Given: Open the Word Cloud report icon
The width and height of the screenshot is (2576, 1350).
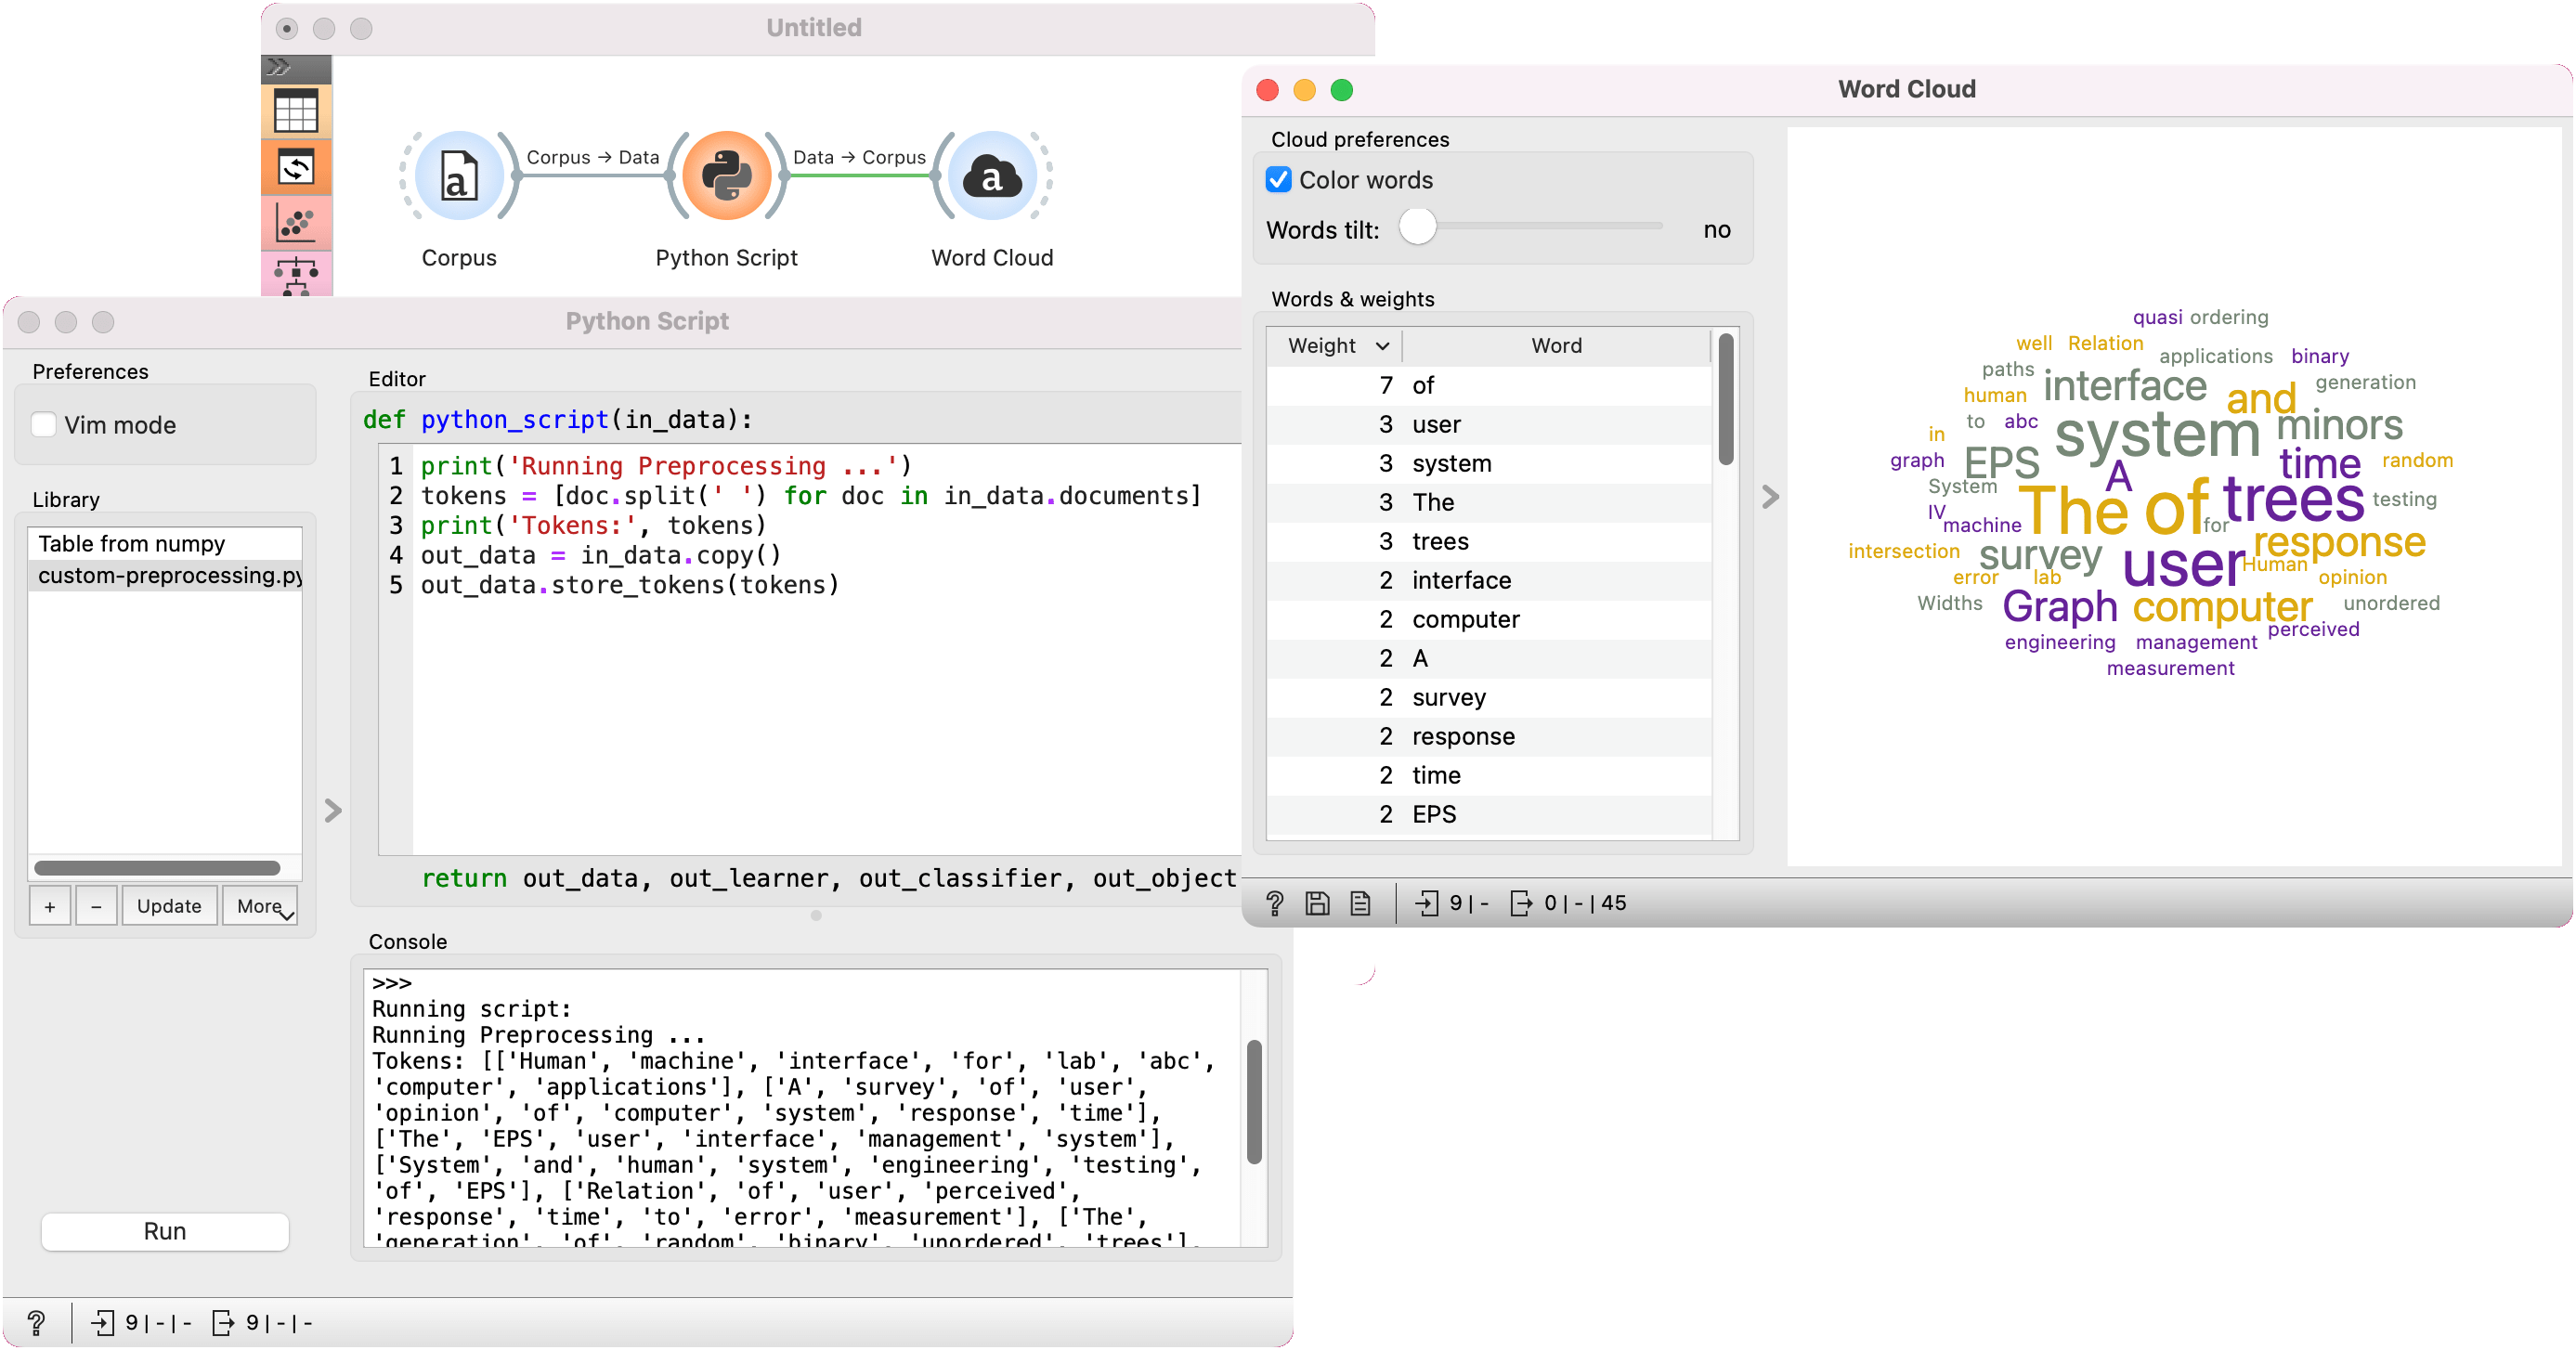Looking at the screenshot, I should click(x=1360, y=903).
